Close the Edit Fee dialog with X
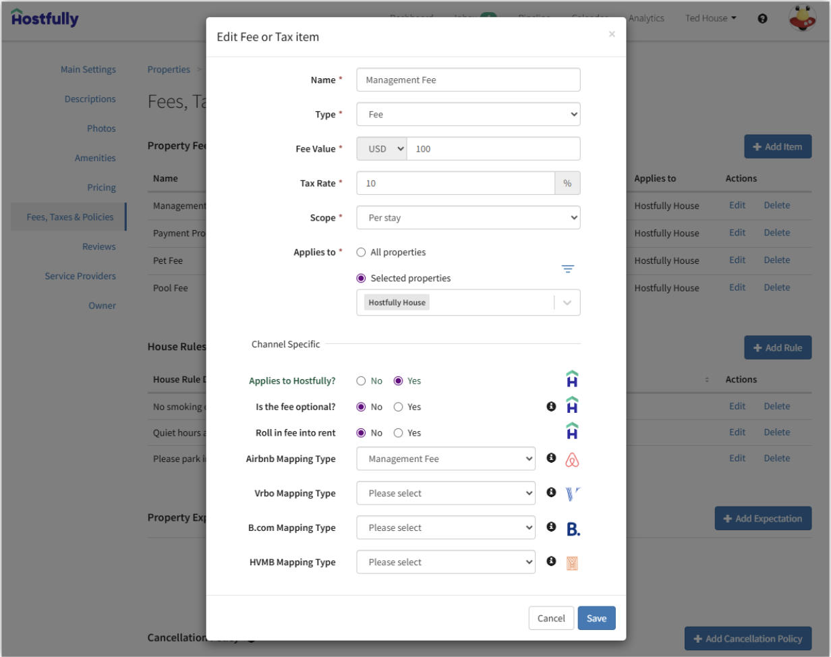831x657 pixels. point(612,34)
